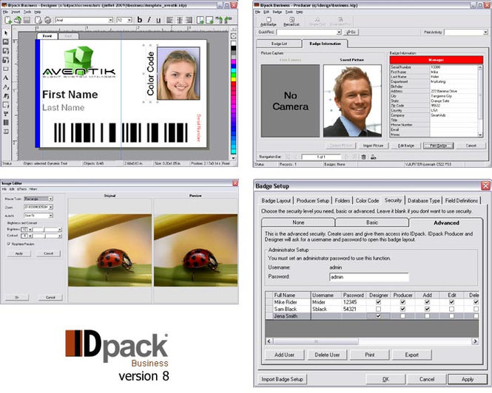
Task: Open the AutoFit dropdown in Image Editor
Action: [x=50, y=216]
